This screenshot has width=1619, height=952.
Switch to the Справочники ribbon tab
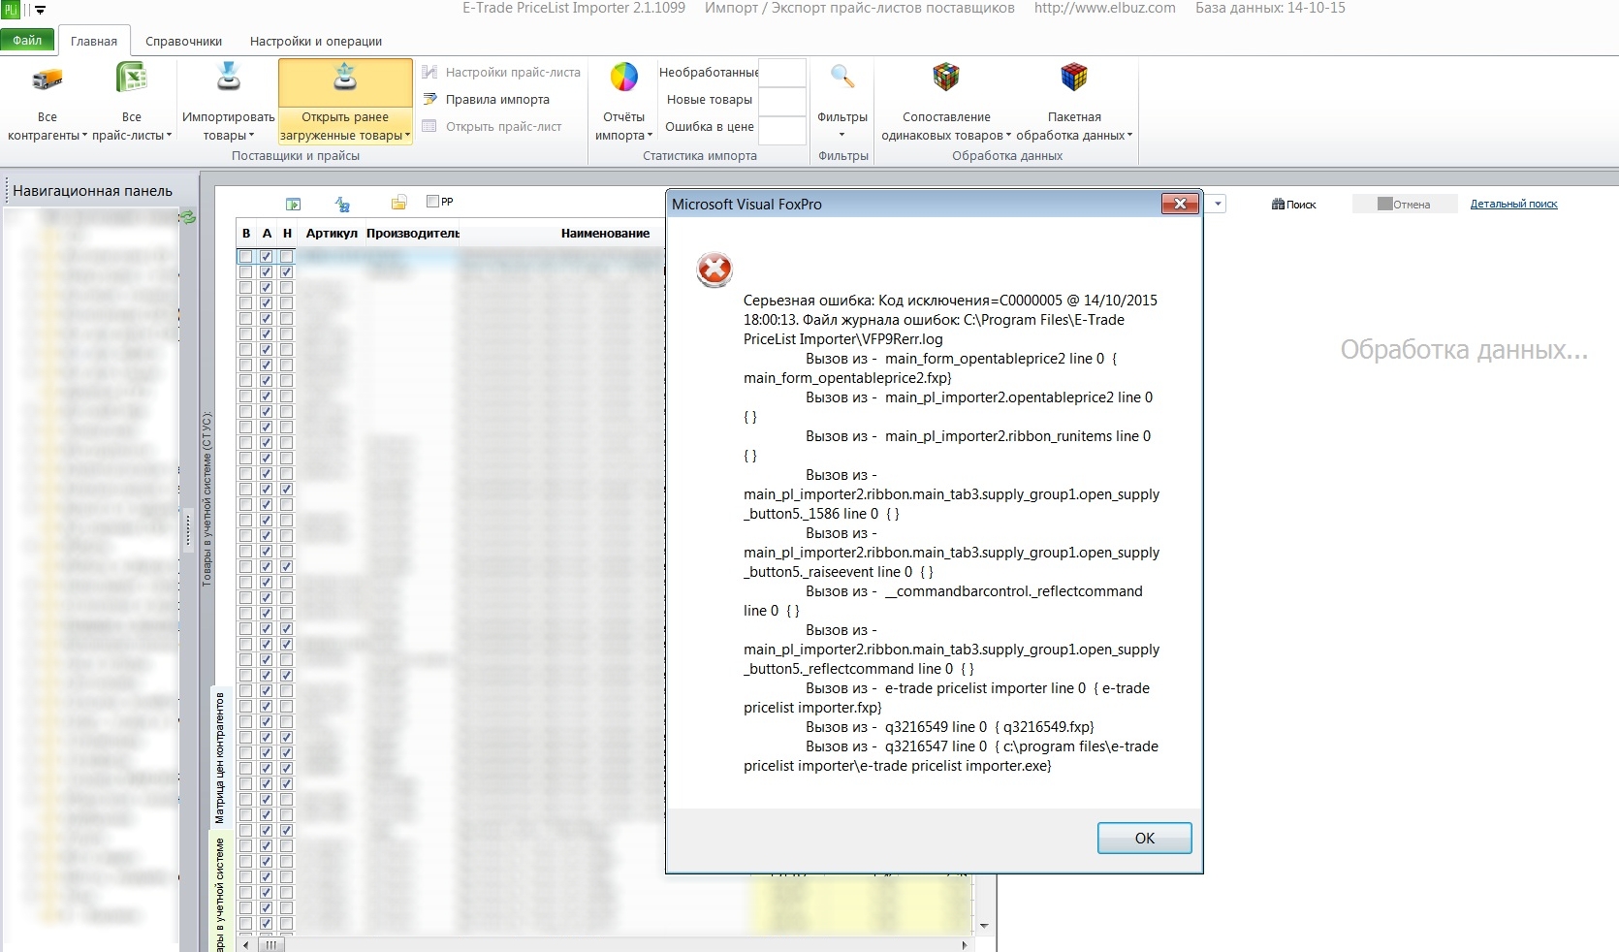(184, 41)
